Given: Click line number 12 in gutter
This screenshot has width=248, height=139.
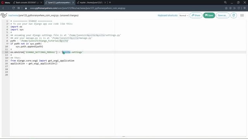Looking at the screenshot, I should point(6,52).
